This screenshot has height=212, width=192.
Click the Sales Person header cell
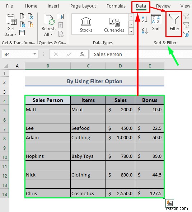pyautogui.click(x=48, y=100)
